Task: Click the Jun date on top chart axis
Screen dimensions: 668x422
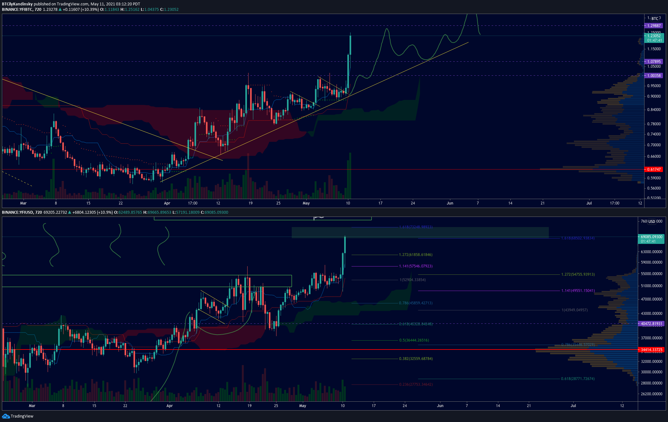Action: point(450,203)
